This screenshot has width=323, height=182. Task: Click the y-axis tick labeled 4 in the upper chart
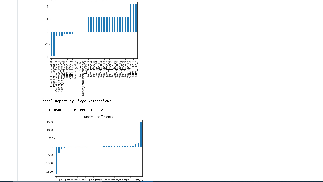[47, 7]
